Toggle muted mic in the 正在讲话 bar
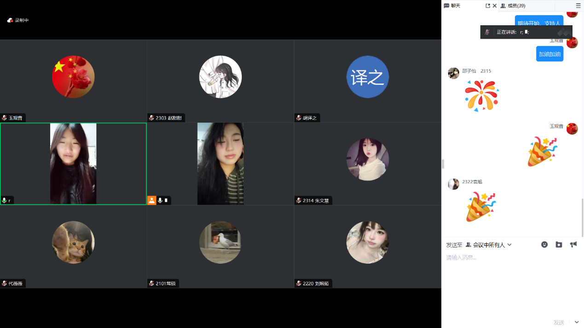 tap(487, 32)
